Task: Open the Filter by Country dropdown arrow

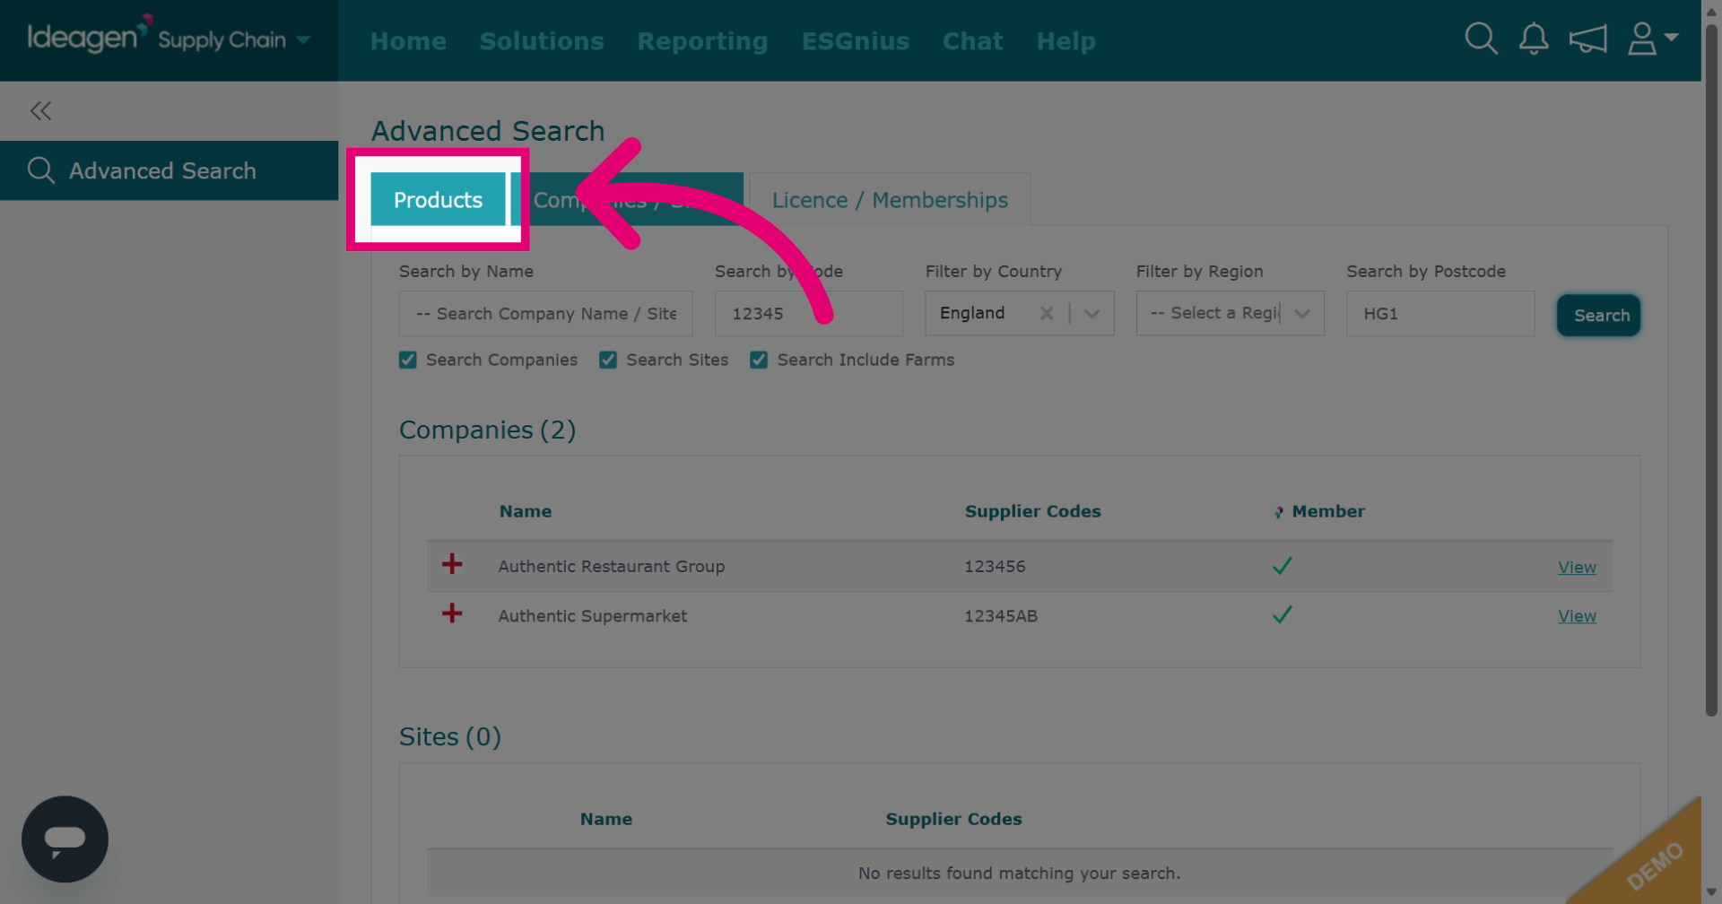Action: pyautogui.click(x=1091, y=314)
